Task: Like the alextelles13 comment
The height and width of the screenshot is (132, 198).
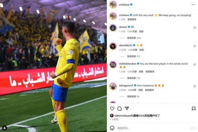Action: tap(195, 46)
